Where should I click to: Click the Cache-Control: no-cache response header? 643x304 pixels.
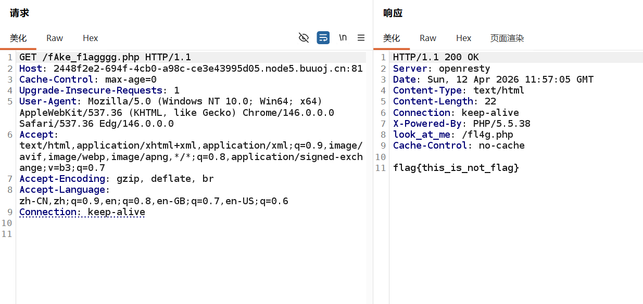[x=459, y=146]
